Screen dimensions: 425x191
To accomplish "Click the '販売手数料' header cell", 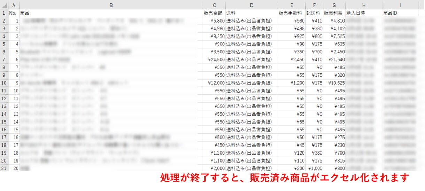I will pyautogui.click(x=292, y=13).
